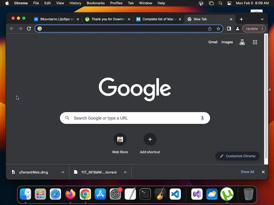Open Spotlight search in menu bar
Viewport: 274px width, 205px height.
(x=220, y=3)
